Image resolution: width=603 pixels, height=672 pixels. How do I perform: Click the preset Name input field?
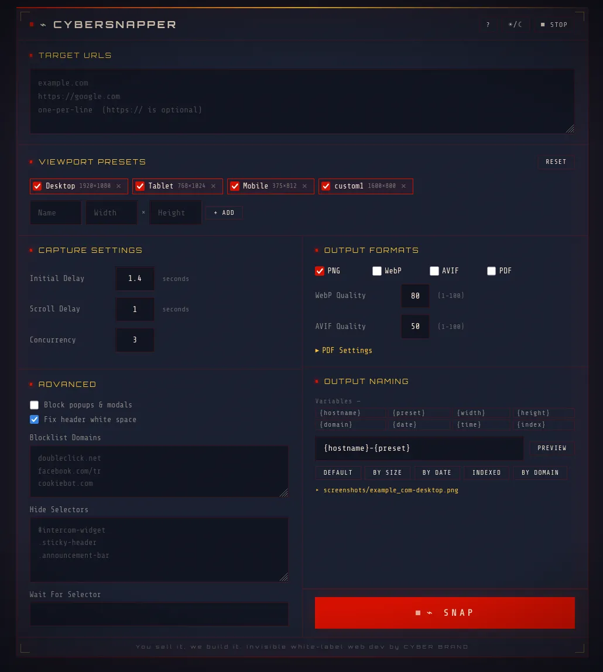(56, 212)
